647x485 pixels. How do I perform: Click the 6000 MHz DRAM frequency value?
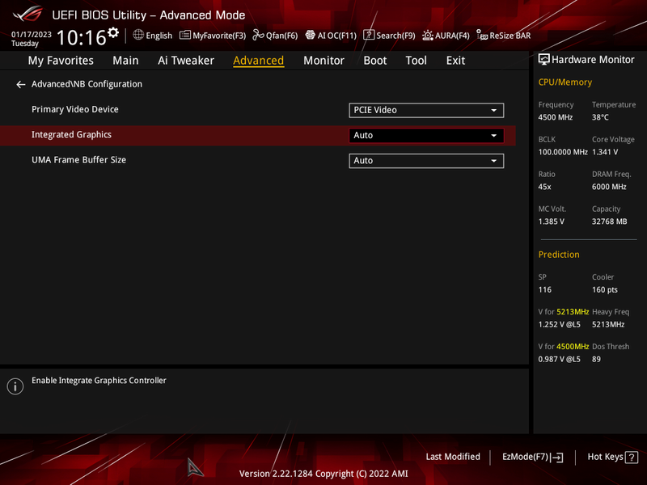point(609,187)
